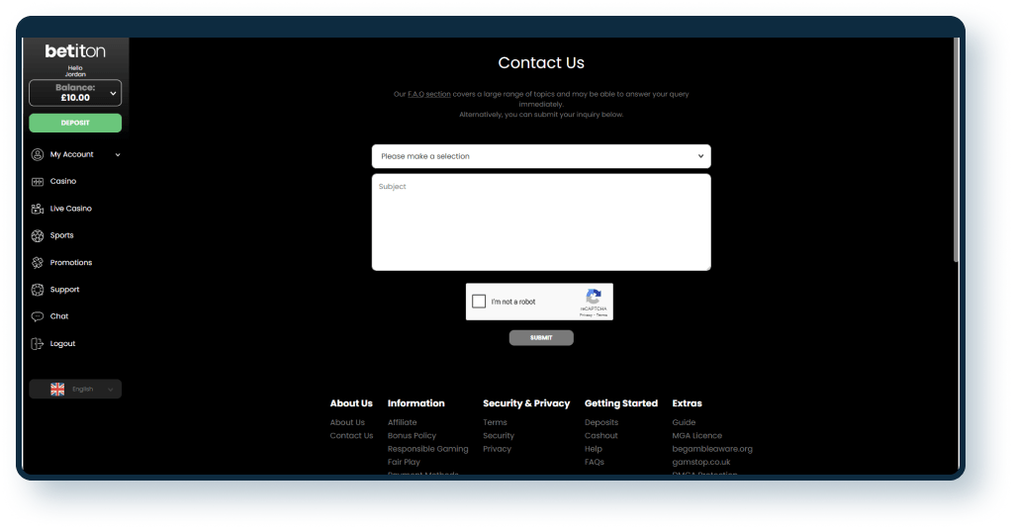This screenshot has width=1013, height=528.
Task: Select the Sports ball icon
Action: (x=38, y=235)
